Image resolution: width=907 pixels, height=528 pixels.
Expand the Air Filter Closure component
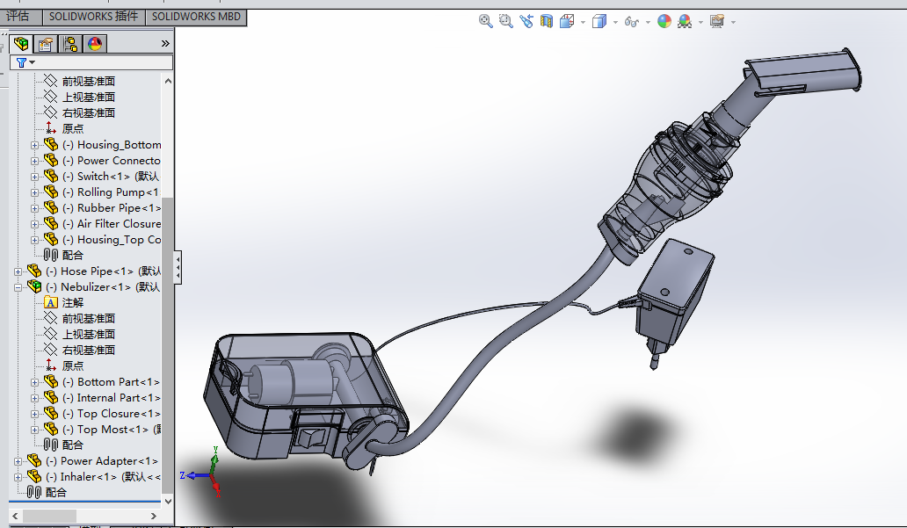(34, 224)
